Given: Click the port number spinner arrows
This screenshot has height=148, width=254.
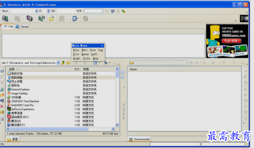Looking at the screenshot, I should coord(49,11).
